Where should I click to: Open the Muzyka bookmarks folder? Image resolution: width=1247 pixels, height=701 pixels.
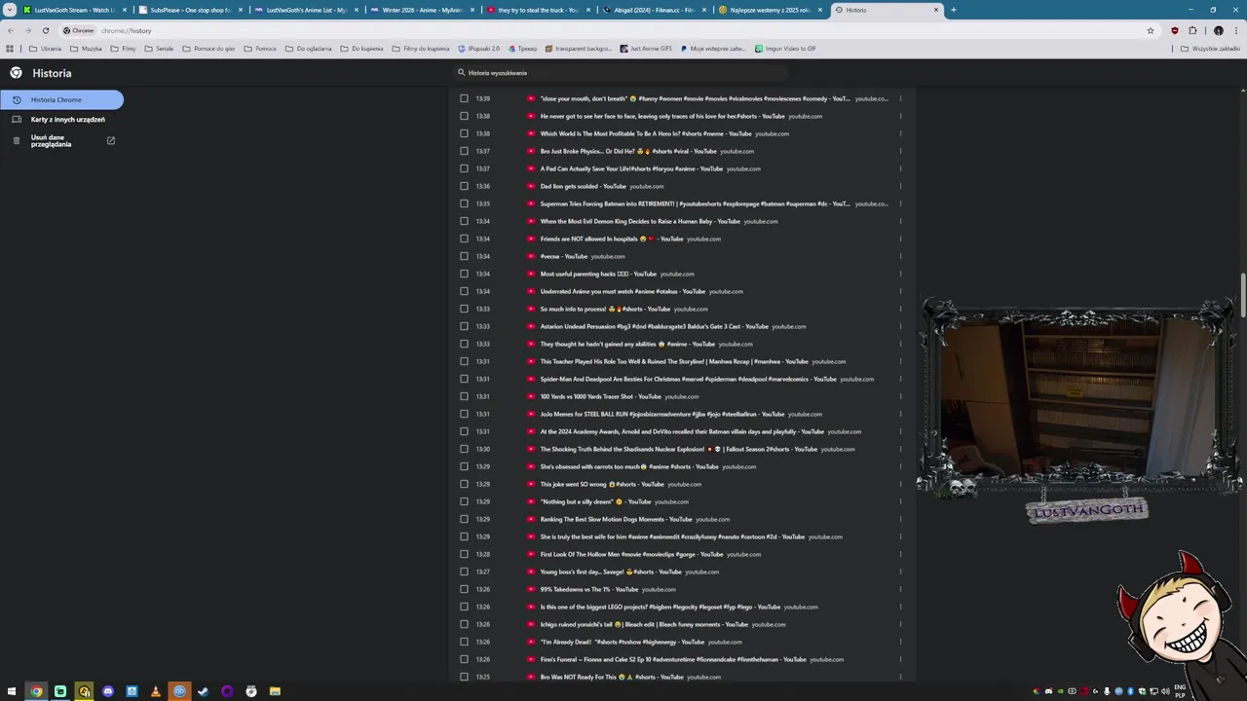[x=86, y=48]
